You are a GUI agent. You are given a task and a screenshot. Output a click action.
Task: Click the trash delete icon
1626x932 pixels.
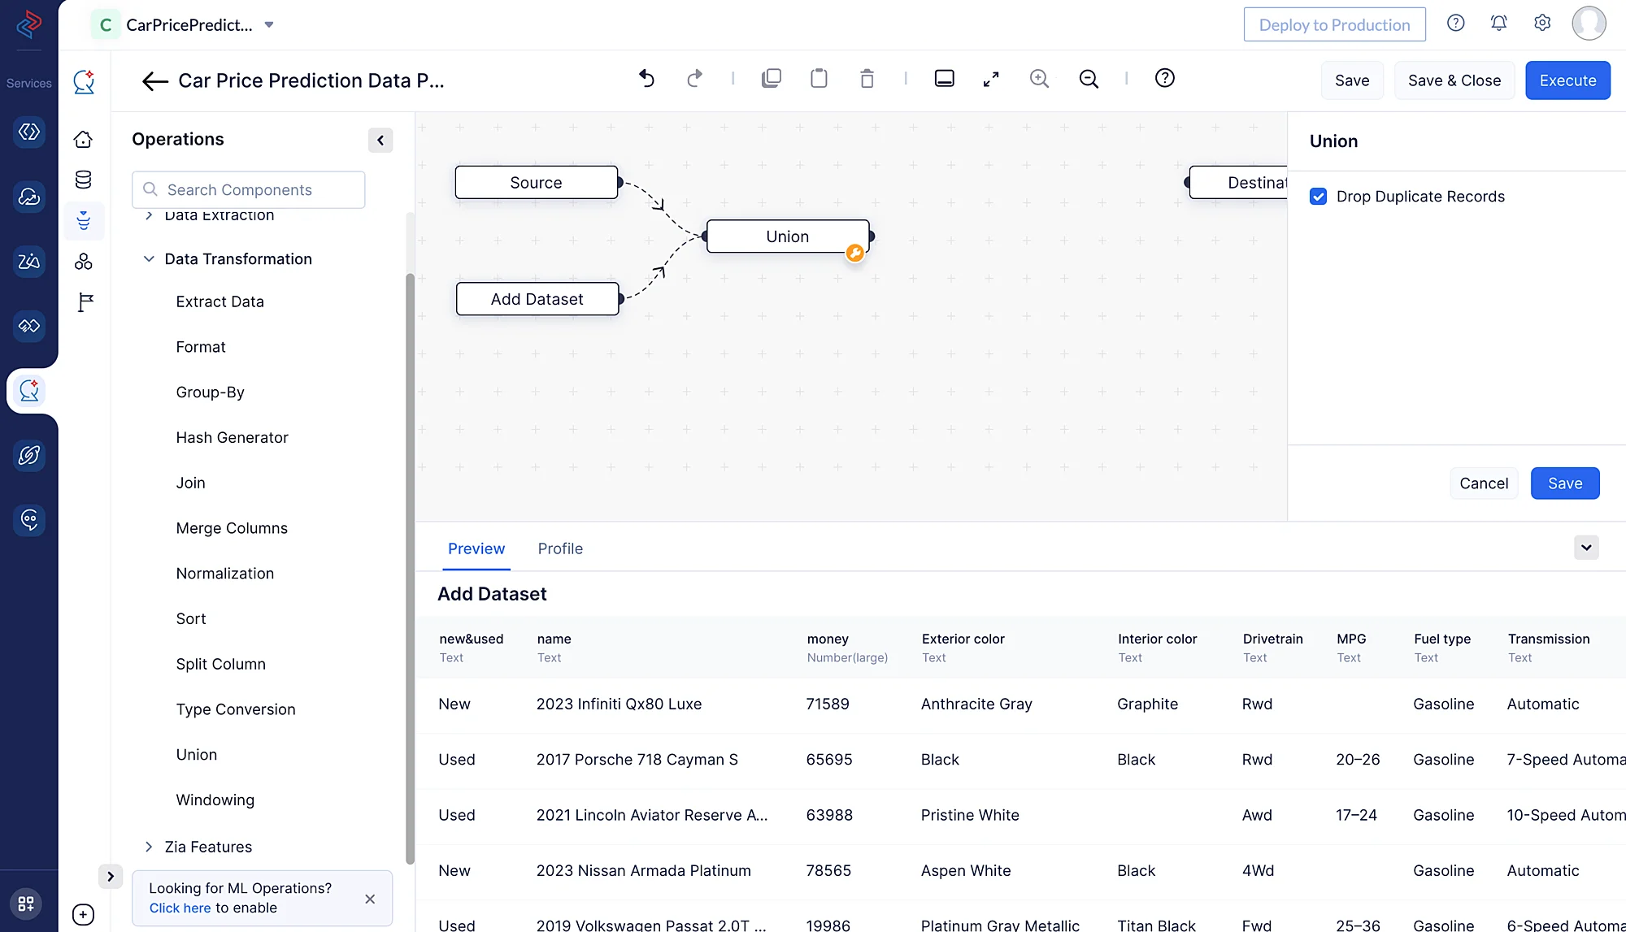click(867, 79)
